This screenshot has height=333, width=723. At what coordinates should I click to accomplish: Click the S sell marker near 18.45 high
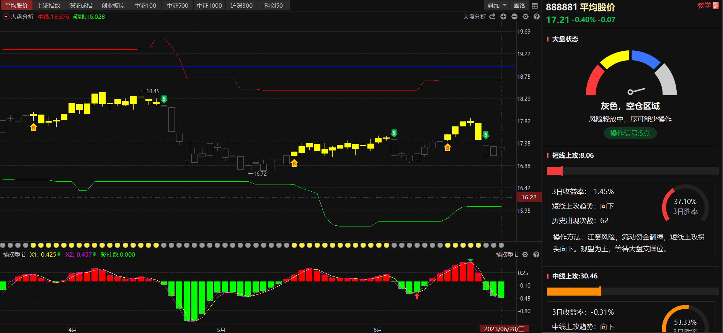click(x=164, y=99)
